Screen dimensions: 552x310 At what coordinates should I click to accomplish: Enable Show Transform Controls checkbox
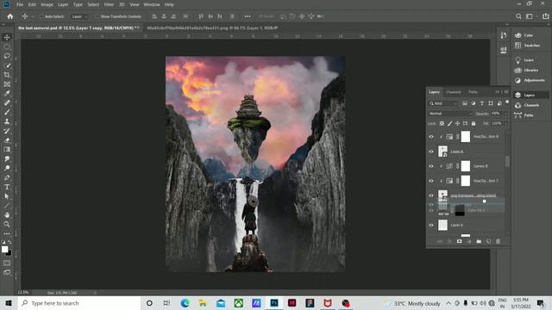[97, 16]
